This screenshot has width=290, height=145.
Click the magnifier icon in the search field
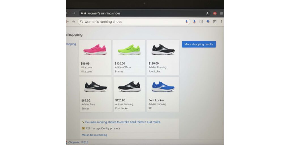tap(82, 22)
